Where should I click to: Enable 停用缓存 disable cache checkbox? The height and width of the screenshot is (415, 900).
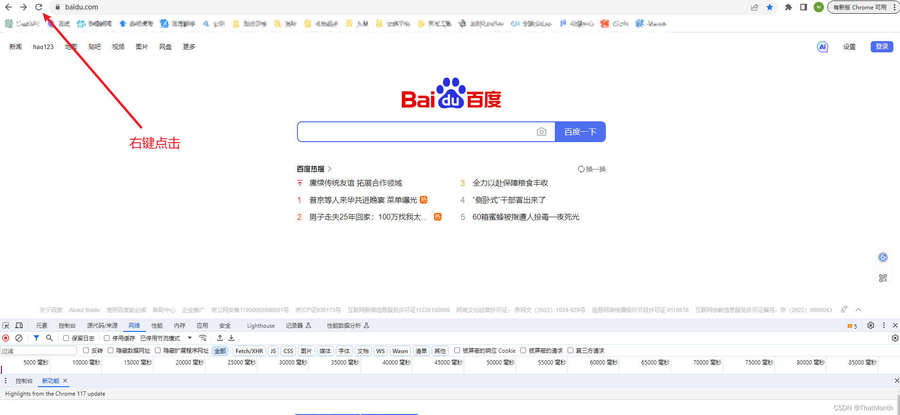[107, 338]
